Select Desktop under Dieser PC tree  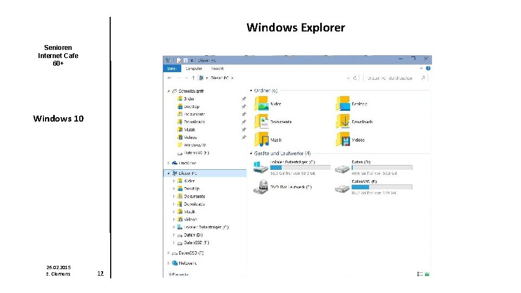pyautogui.click(x=192, y=189)
